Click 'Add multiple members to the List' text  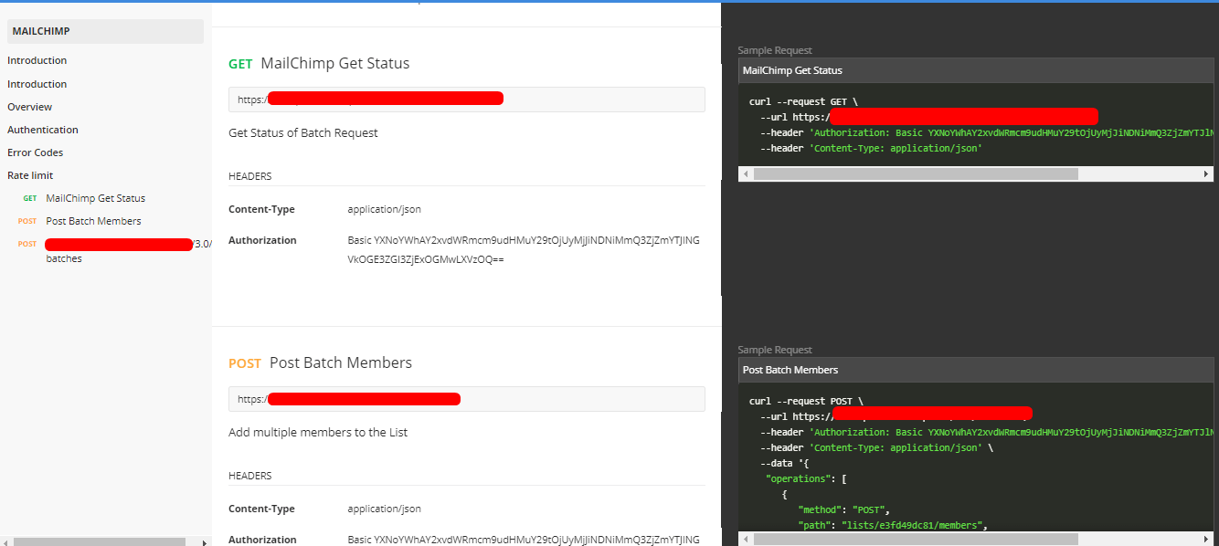(318, 433)
